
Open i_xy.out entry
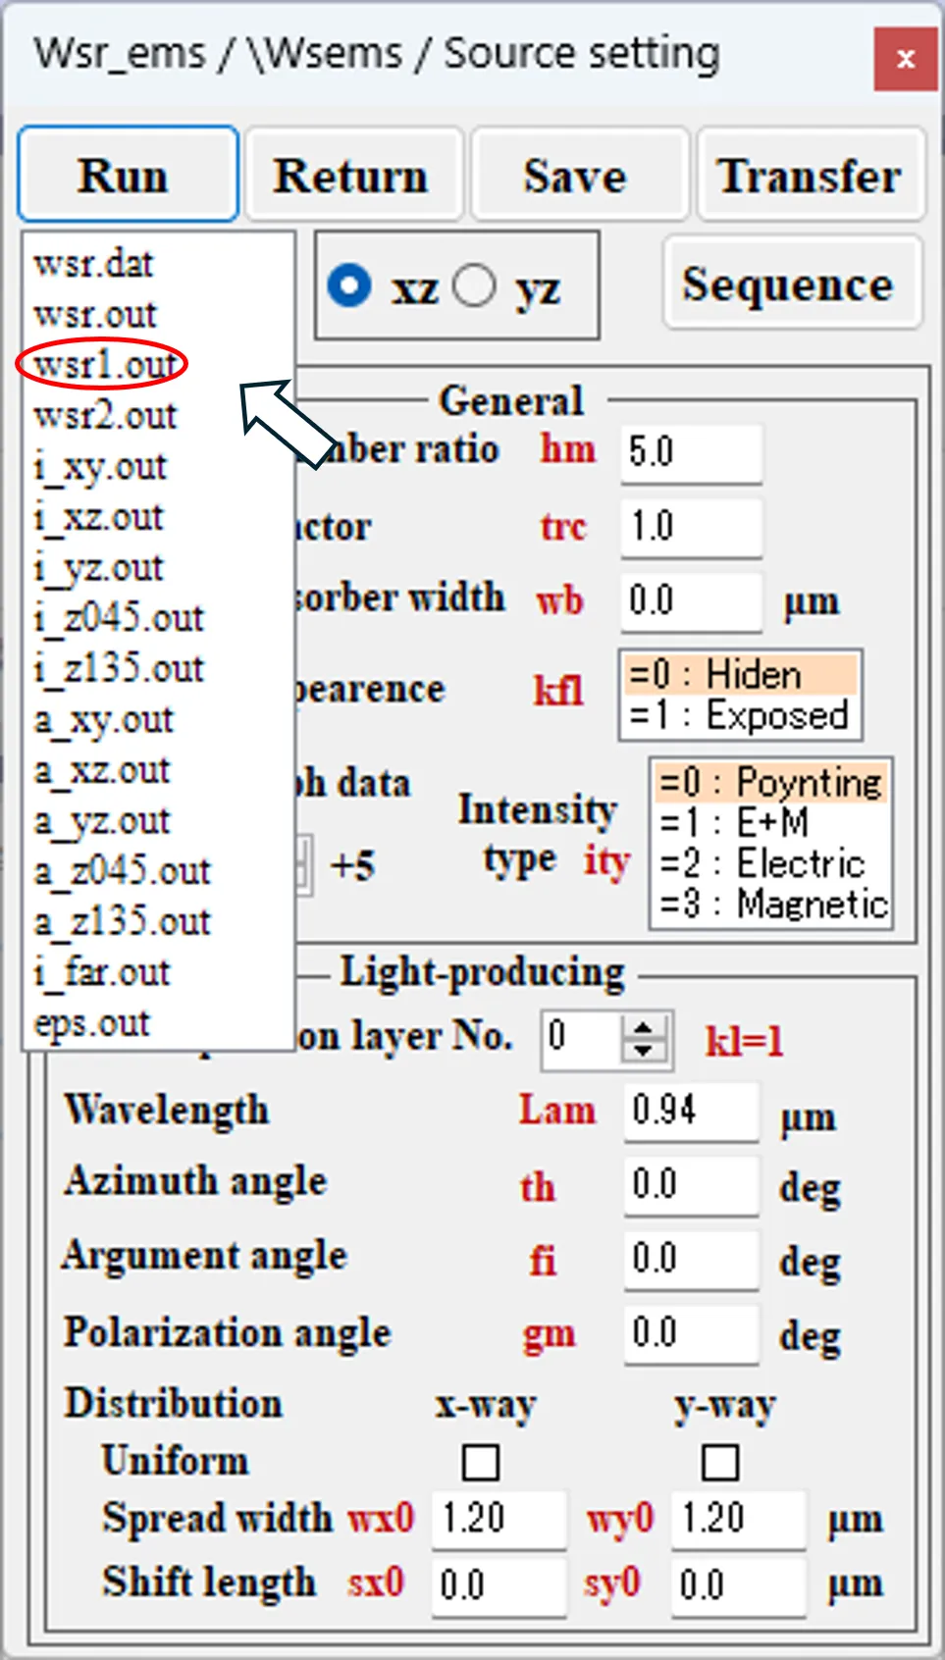pos(100,467)
